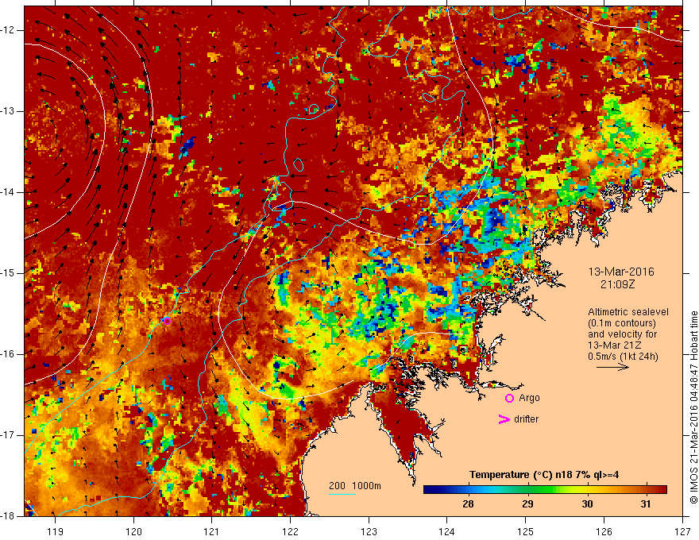699x540 pixels.
Task: Click the color bar above the 31 label
Action: coord(646,490)
